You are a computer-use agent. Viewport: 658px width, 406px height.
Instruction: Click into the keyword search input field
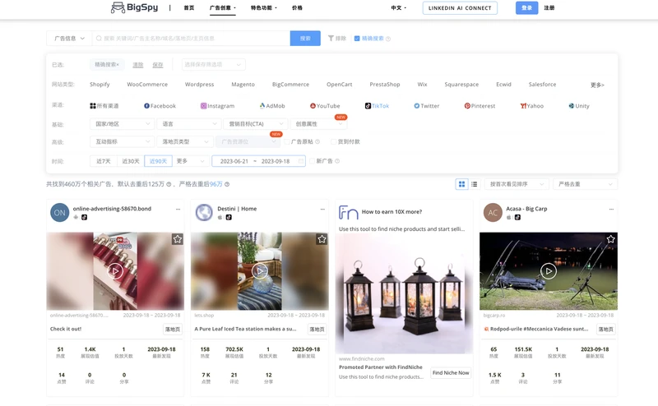click(x=191, y=39)
